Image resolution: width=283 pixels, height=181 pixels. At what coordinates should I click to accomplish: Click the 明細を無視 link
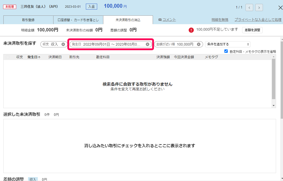point(220,20)
